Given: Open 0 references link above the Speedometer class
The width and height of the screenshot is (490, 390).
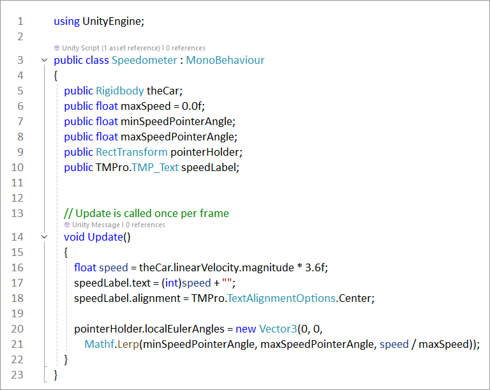Looking at the screenshot, I should click(x=186, y=48).
